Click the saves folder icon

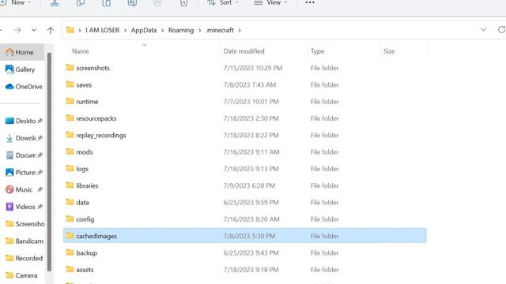click(70, 84)
